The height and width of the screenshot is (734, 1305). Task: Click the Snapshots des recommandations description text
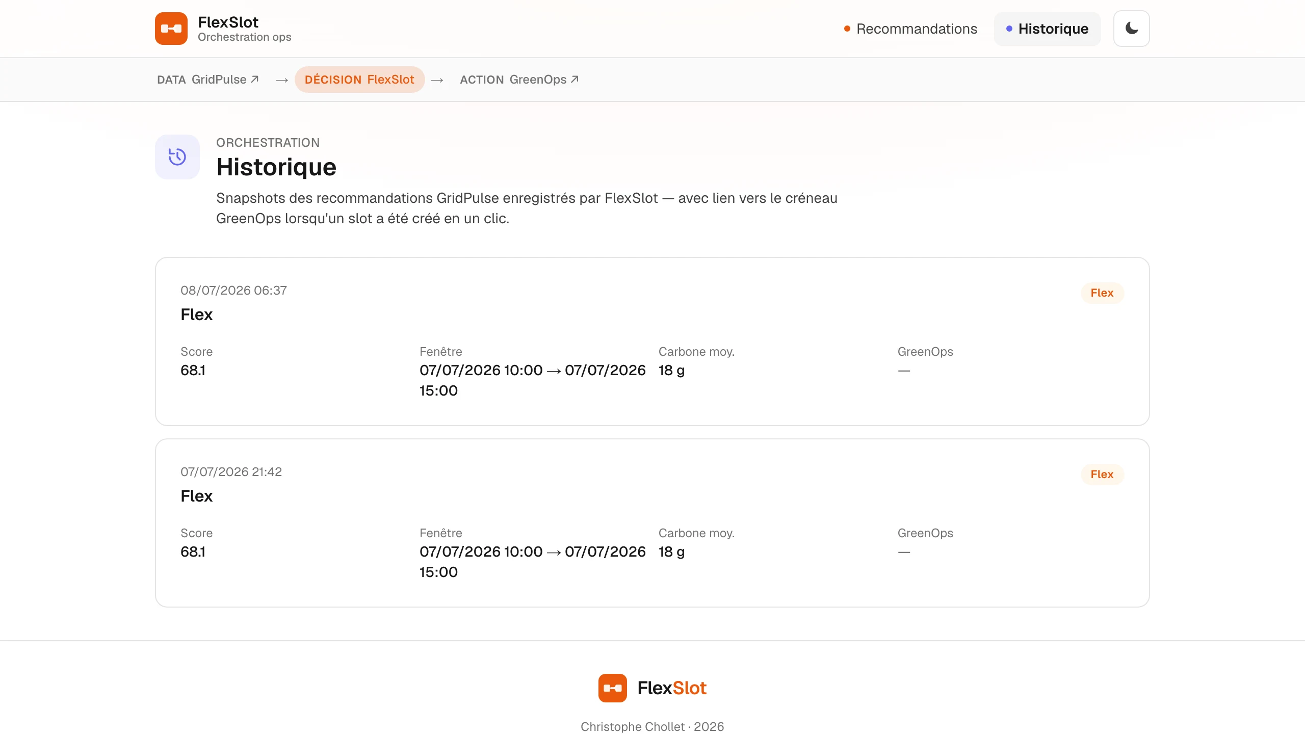pos(527,208)
